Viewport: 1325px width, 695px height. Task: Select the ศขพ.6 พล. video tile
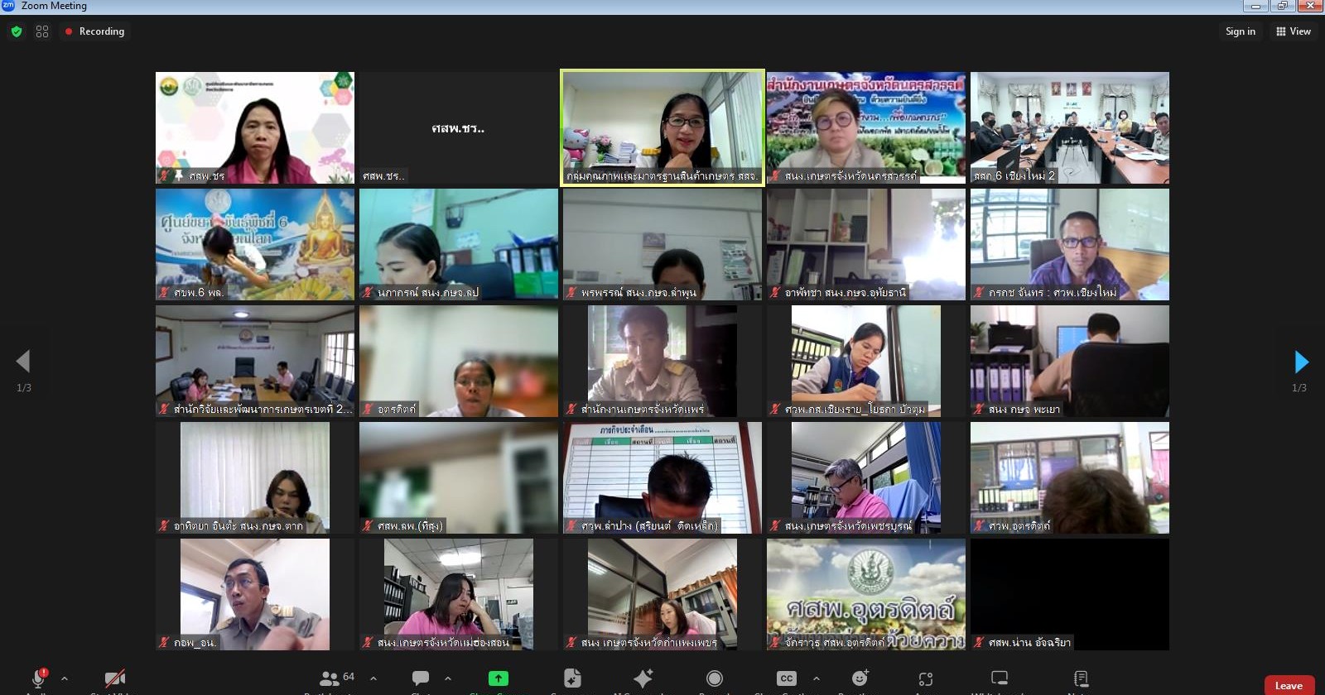pyautogui.click(x=255, y=244)
